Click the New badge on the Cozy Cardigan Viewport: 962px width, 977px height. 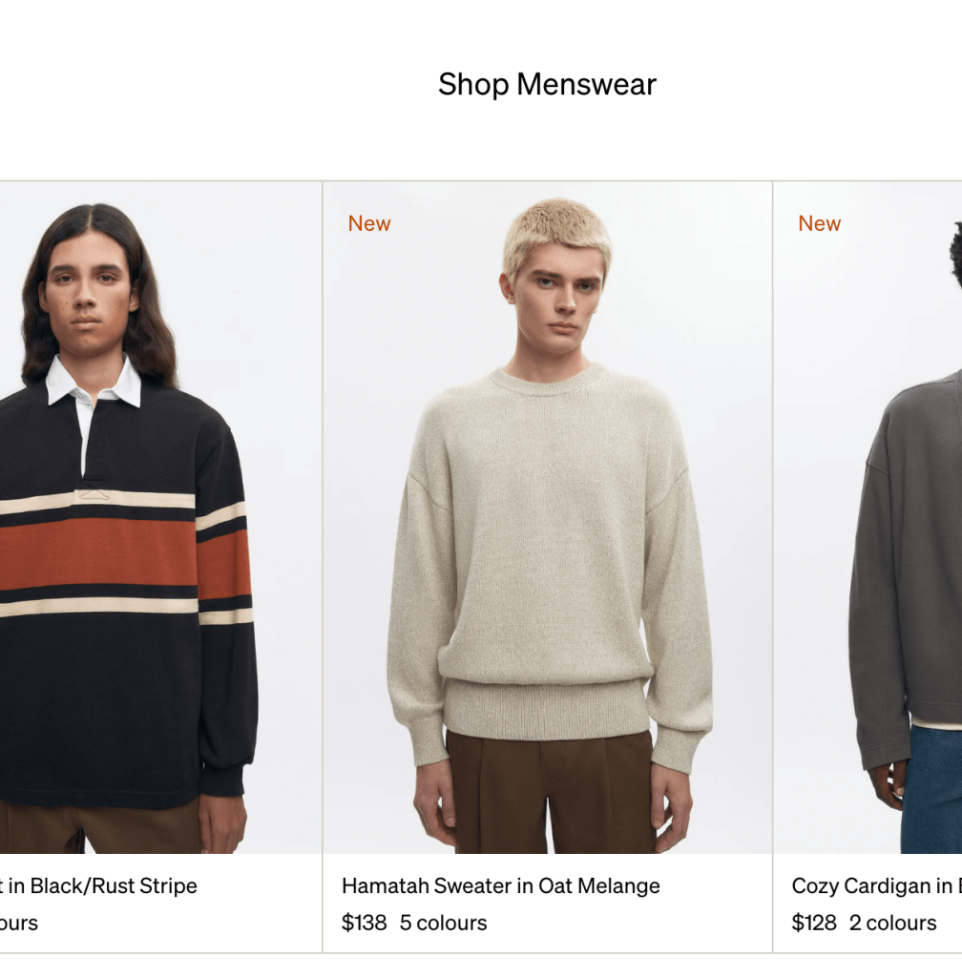click(819, 223)
